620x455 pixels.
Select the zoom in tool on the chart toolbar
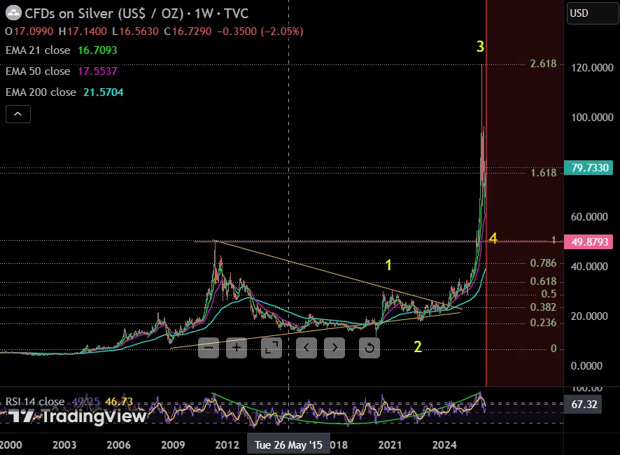(237, 348)
